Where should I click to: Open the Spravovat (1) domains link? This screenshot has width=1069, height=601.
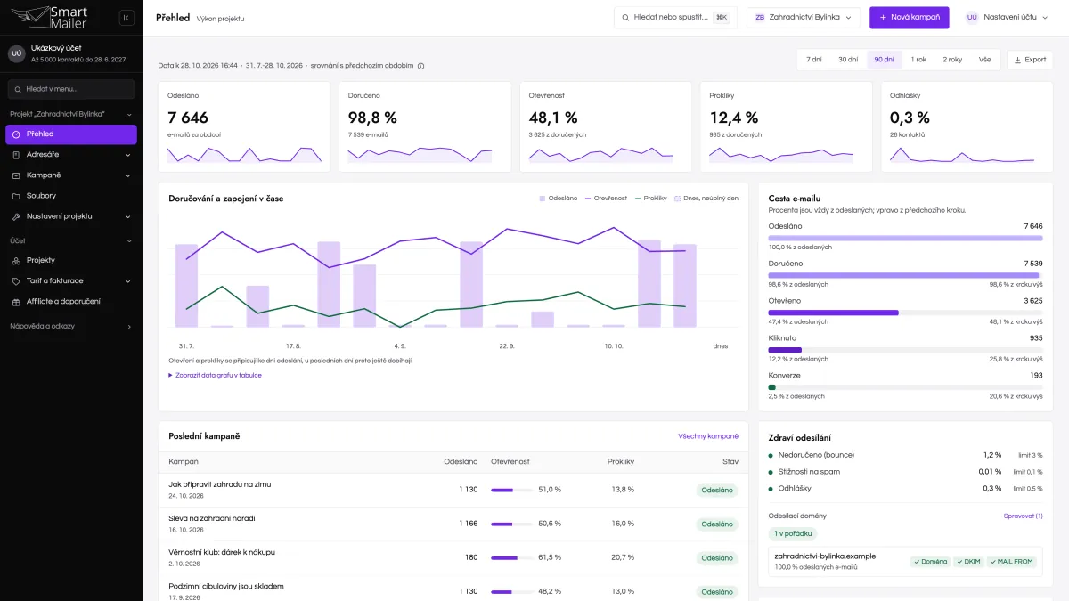point(1024,516)
